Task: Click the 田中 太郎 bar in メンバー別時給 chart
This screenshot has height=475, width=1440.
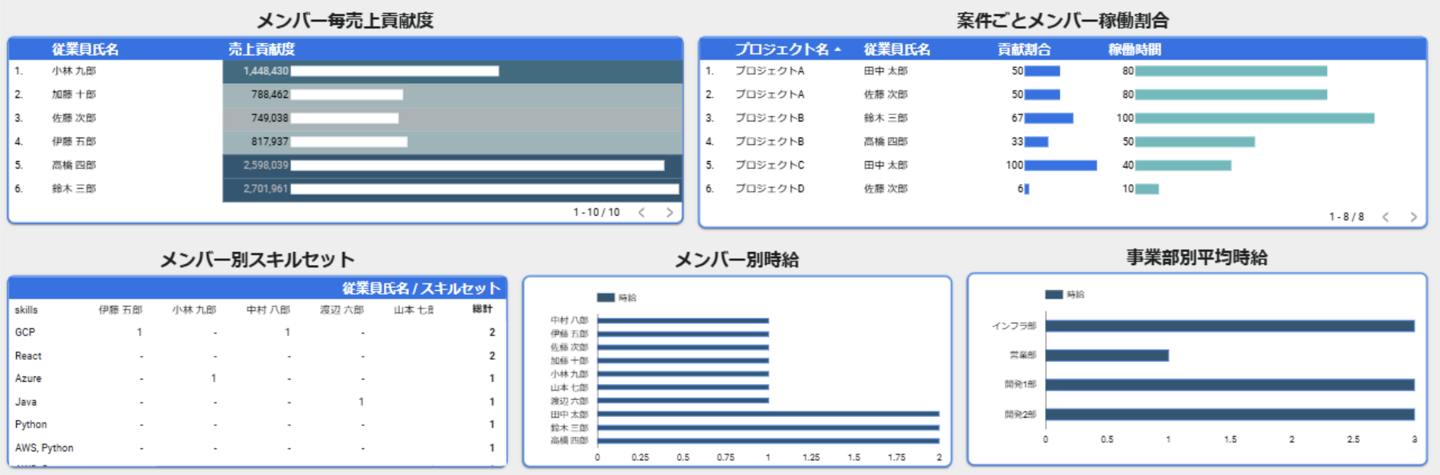Action: [767, 414]
